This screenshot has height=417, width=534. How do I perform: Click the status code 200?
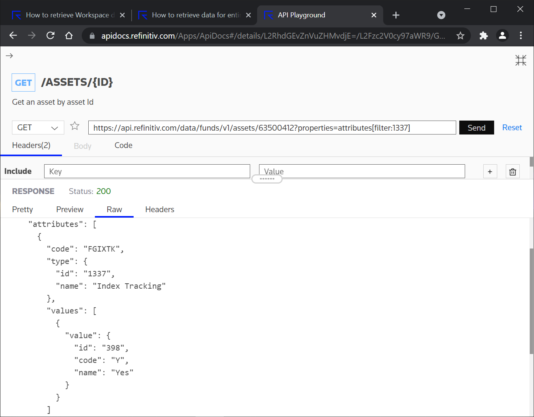[x=103, y=191]
